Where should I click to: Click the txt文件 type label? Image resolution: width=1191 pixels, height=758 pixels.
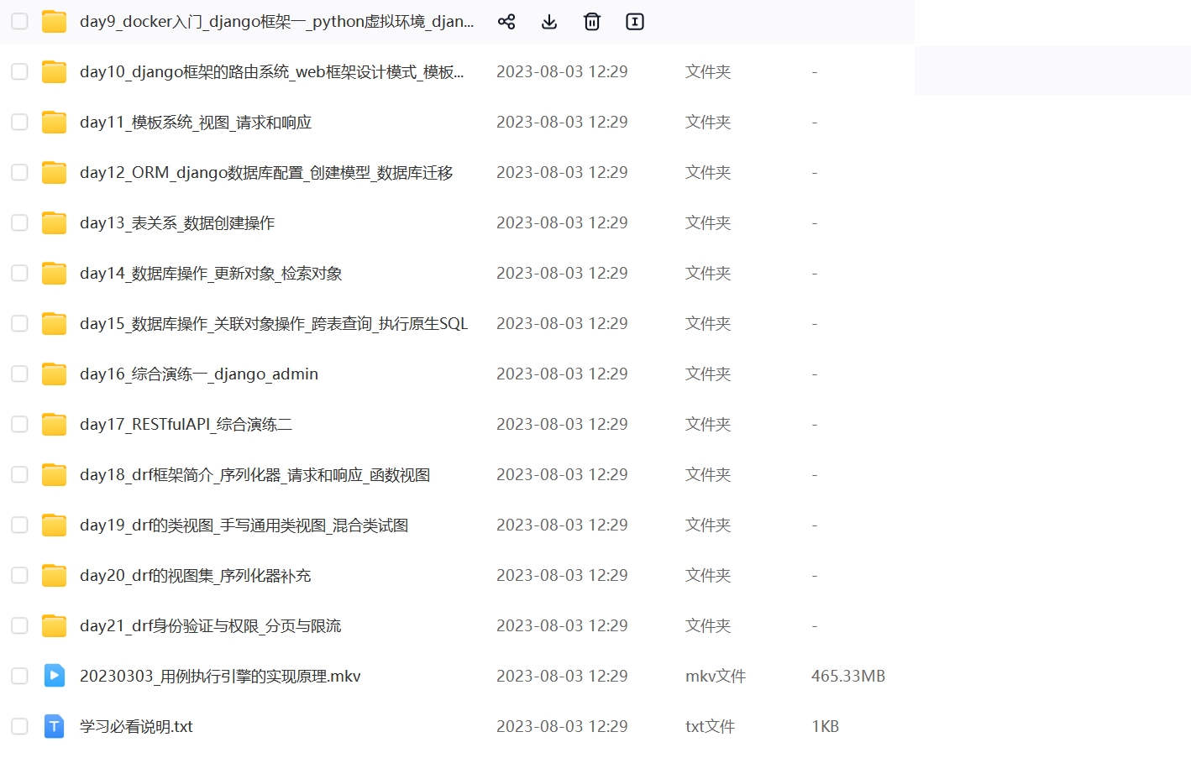(711, 727)
